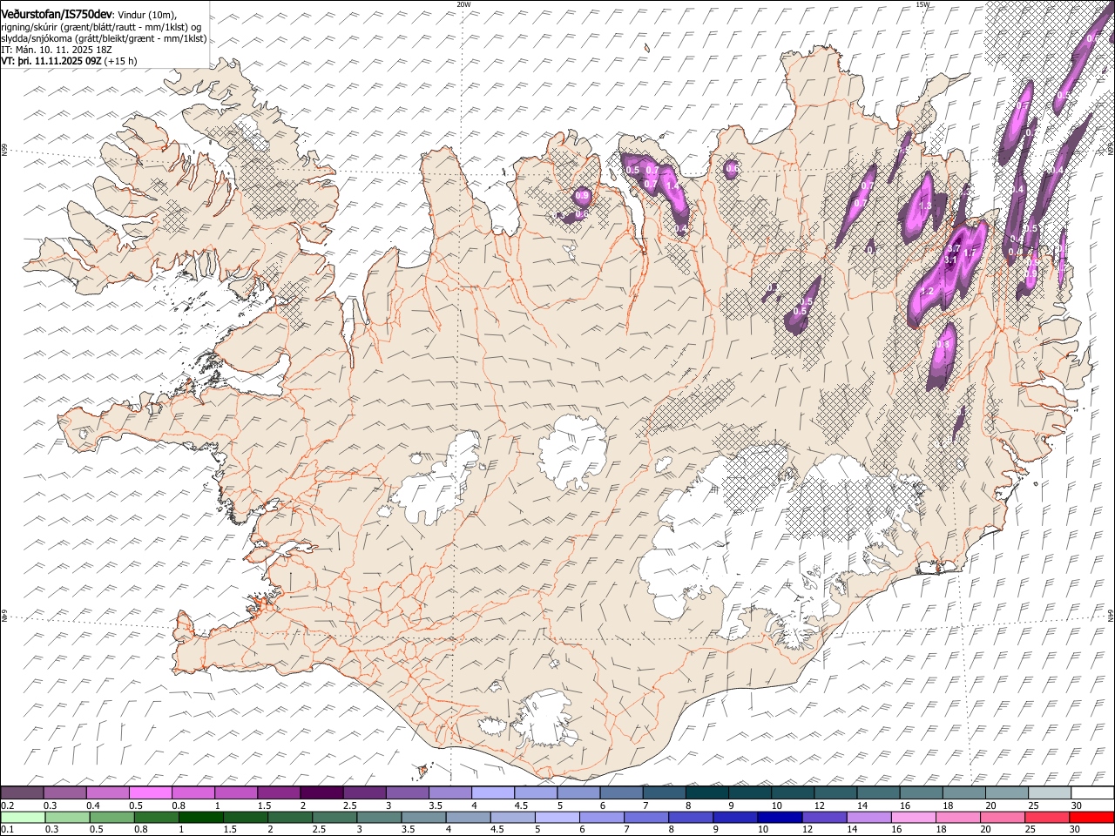Select the white snow swatch labelled 30

[x=1092, y=792]
